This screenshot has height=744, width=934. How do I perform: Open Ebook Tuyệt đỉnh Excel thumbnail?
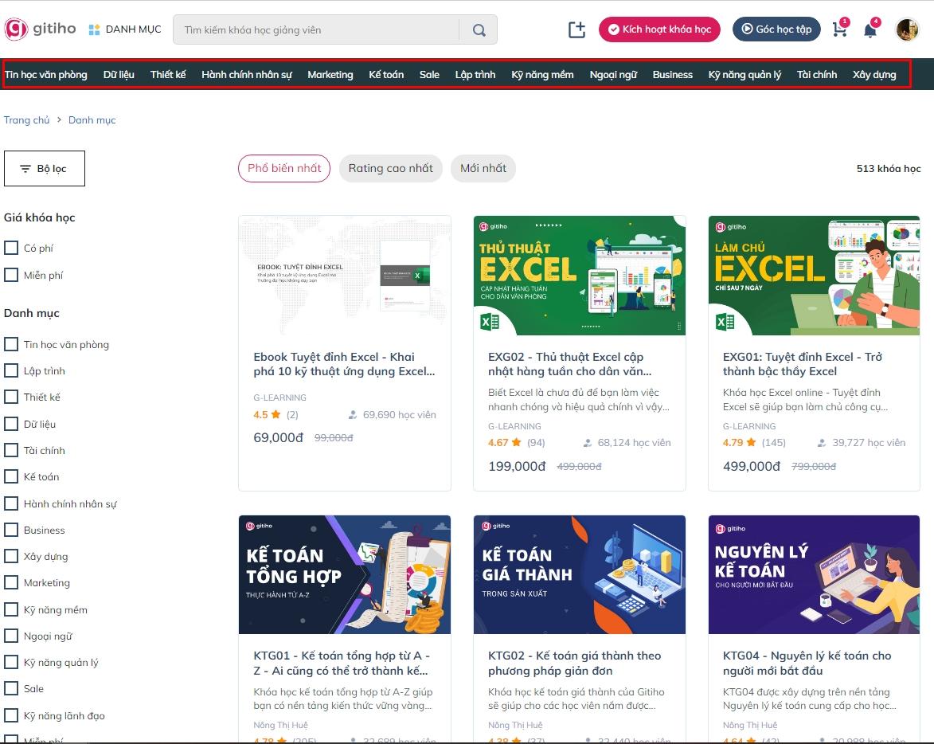tap(344, 275)
